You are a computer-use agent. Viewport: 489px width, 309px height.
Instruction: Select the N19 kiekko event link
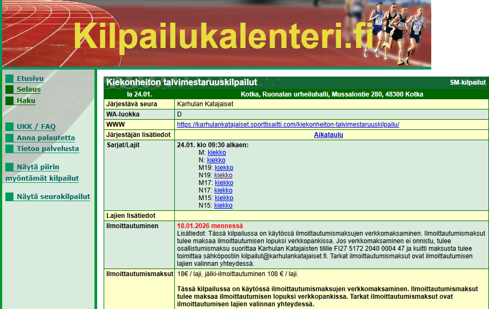pos(223,175)
